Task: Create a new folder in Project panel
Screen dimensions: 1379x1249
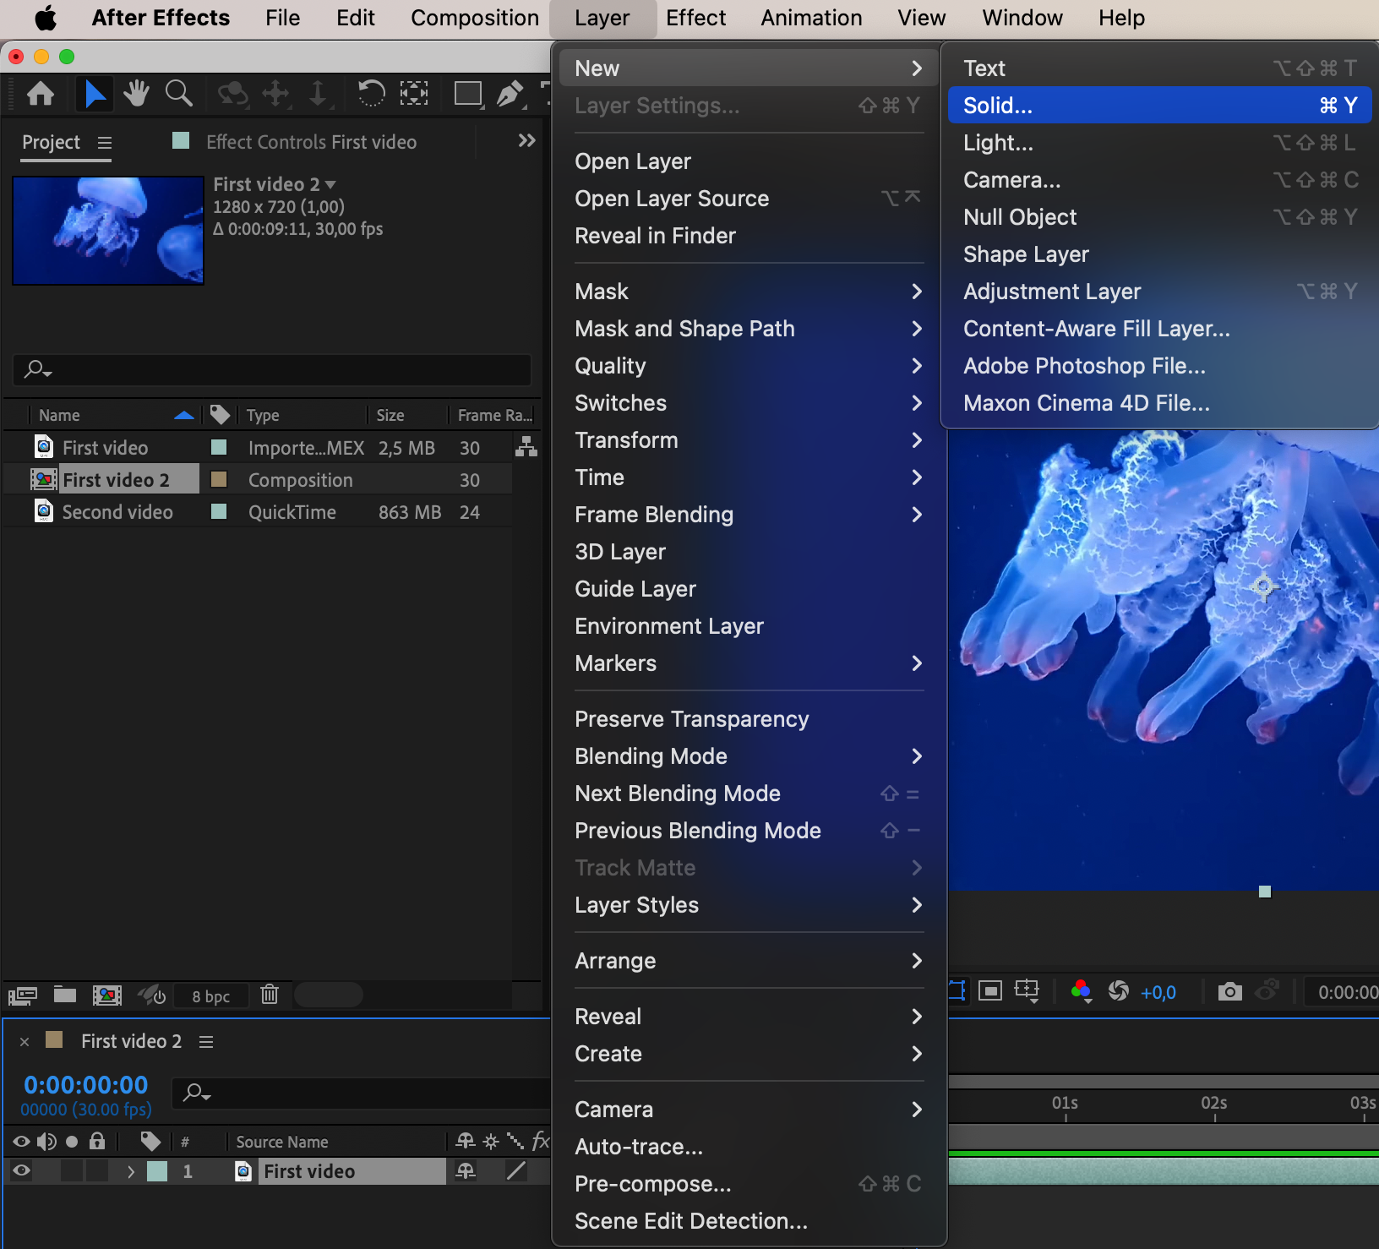Action: click(x=65, y=995)
